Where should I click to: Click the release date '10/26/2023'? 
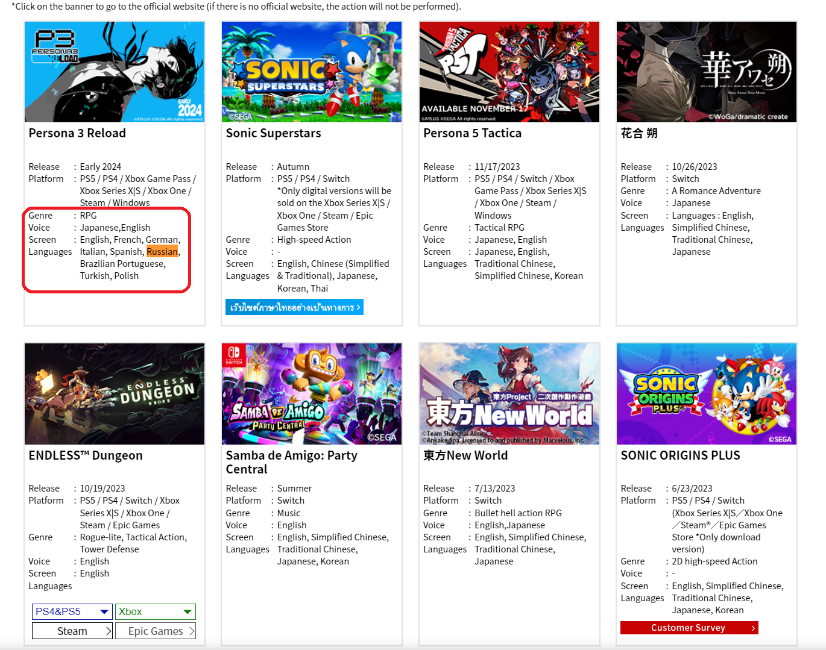(x=695, y=167)
